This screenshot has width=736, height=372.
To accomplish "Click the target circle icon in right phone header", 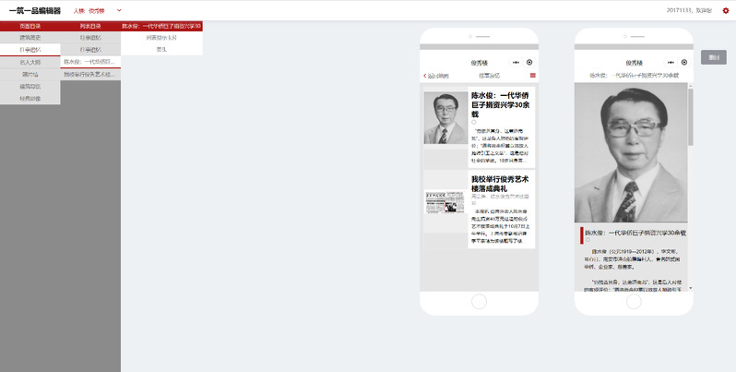I will click(x=684, y=62).
